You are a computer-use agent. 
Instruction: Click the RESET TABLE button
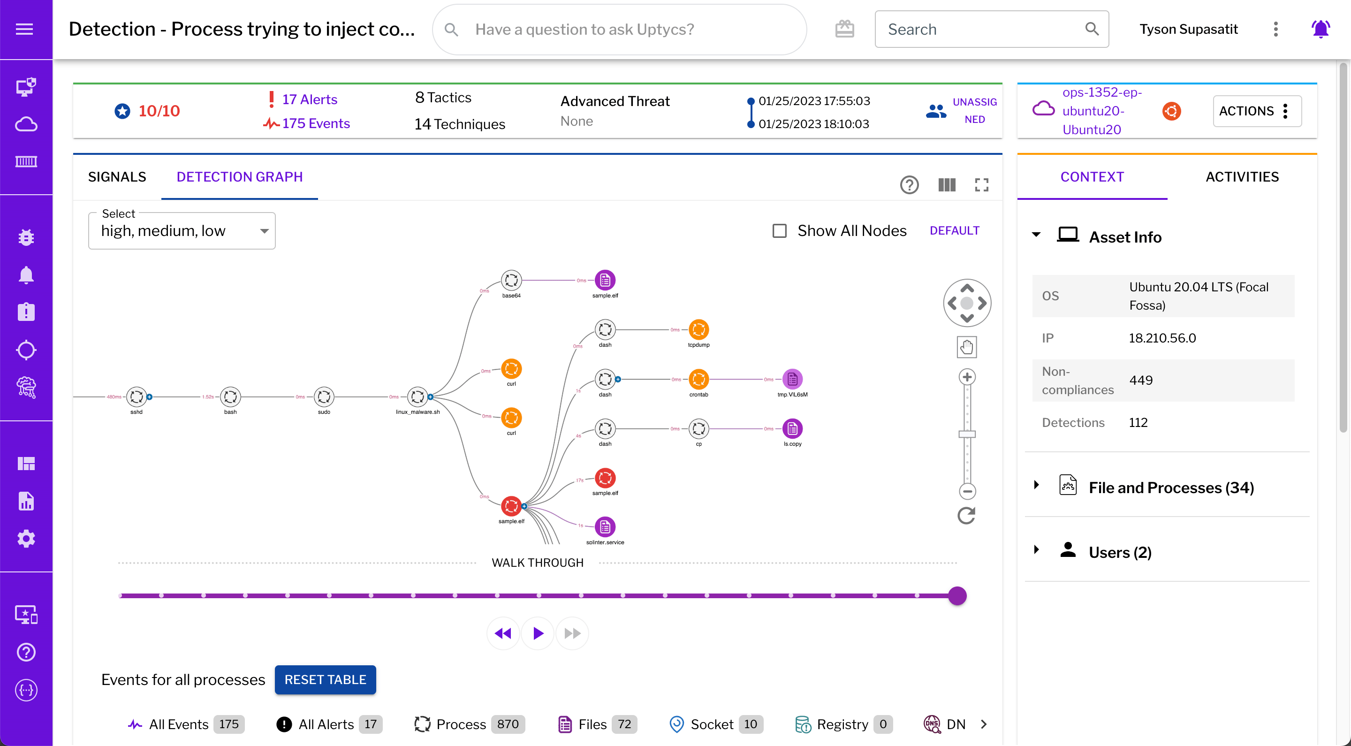coord(325,679)
